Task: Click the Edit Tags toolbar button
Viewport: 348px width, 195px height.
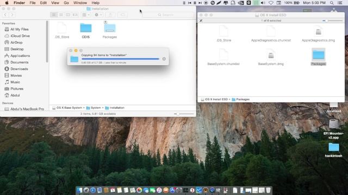Action: 122,15
